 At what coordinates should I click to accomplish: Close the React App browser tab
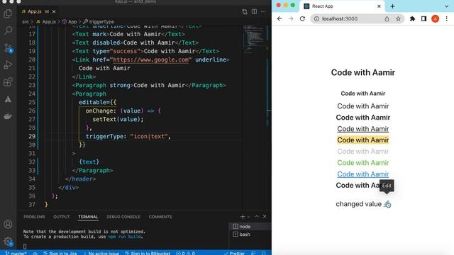coord(379,6)
